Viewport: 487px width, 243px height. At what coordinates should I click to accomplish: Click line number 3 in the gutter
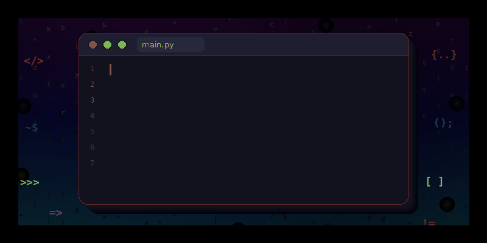point(93,100)
